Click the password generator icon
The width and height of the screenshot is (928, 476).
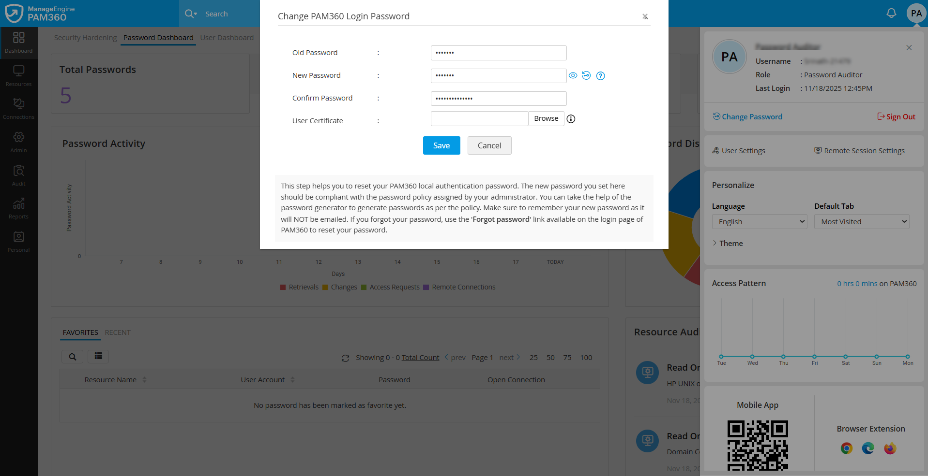pyautogui.click(x=586, y=75)
